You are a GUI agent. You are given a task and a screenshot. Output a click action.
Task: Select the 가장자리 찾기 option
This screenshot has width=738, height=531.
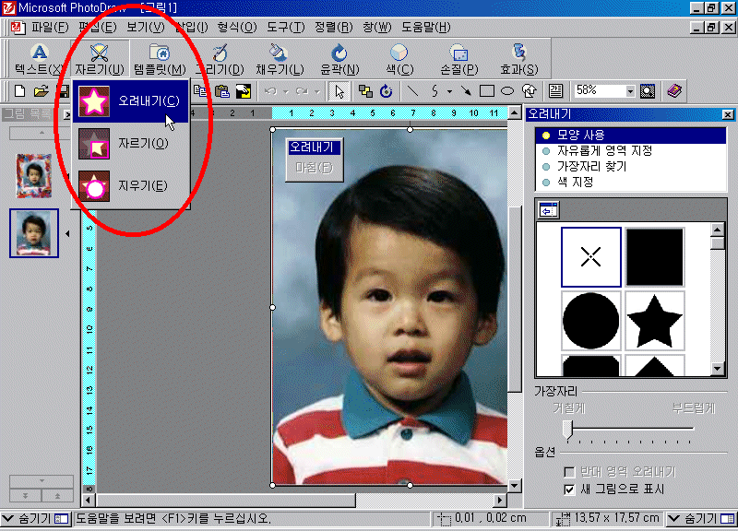591,166
